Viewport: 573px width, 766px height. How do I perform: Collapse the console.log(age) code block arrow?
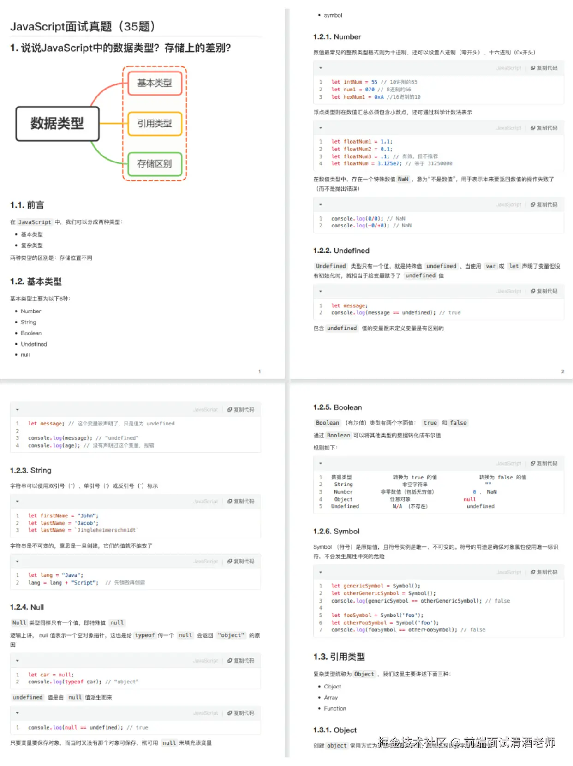pyautogui.click(x=18, y=409)
